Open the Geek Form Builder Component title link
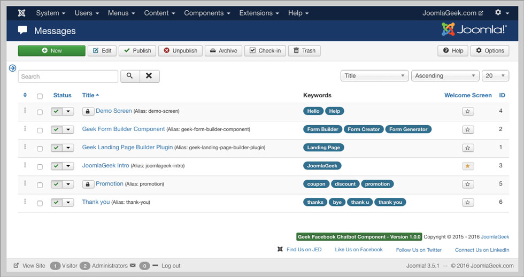The image size is (524, 277). click(x=124, y=129)
